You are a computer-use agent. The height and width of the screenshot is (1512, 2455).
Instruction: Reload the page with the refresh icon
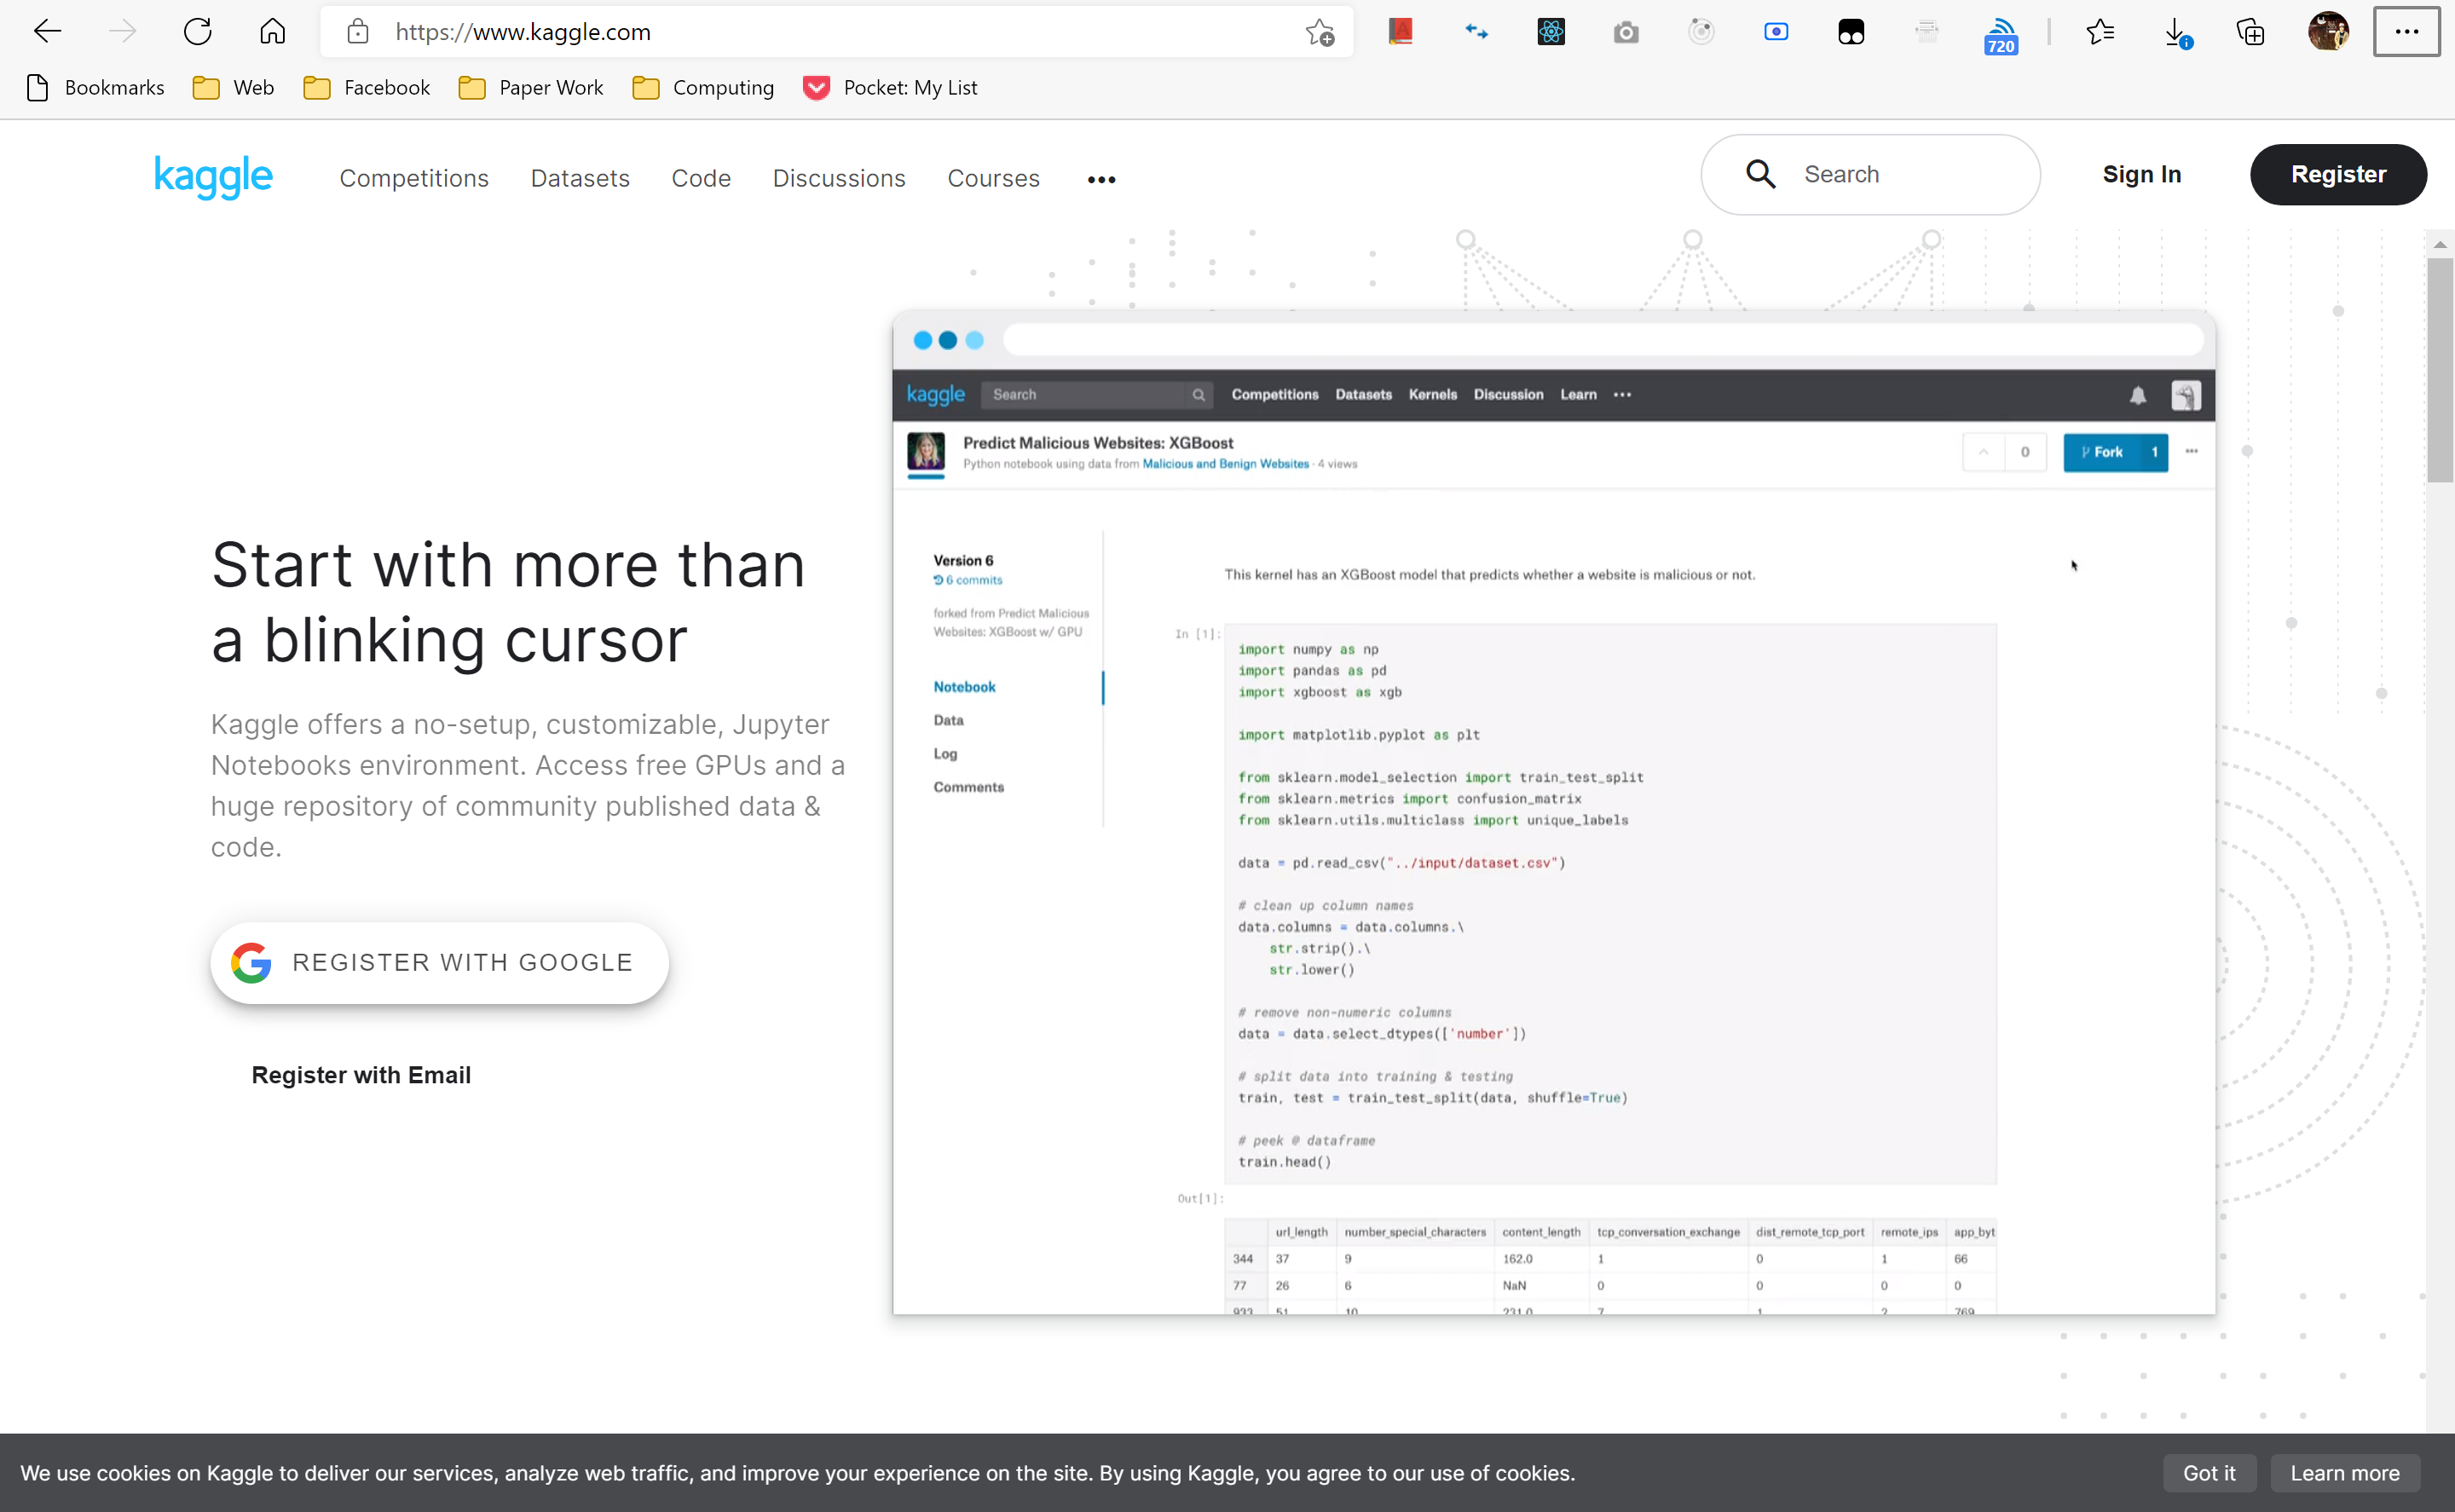[197, 32]
